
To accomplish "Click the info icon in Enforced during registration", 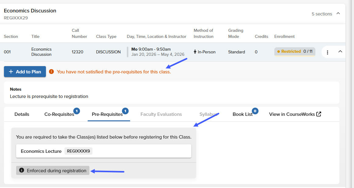I will tap(22, 170).
